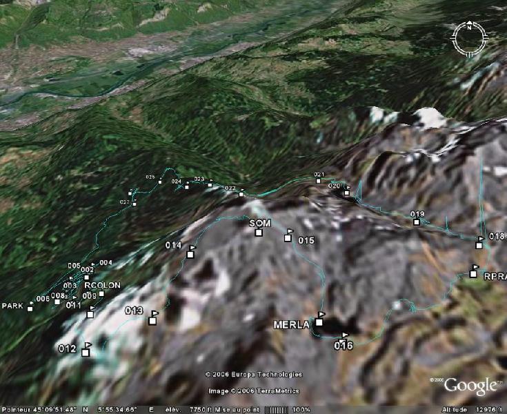Select waypoint marker 013
Viewport: 507px width, 414px height.
(x=152, y=321)
